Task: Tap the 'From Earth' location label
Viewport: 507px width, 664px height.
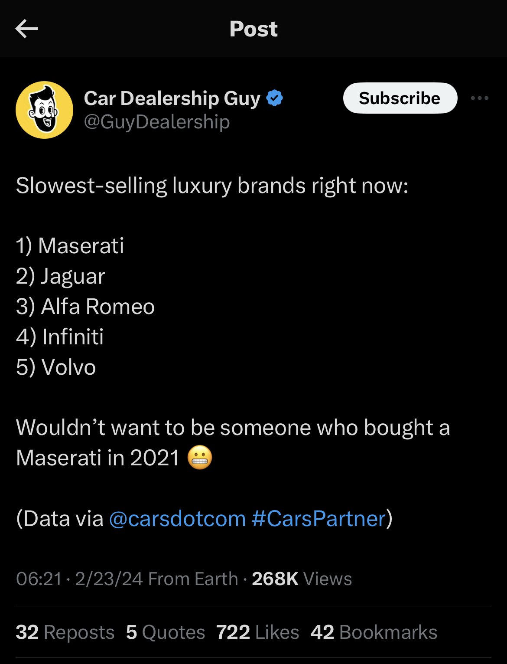Action: [193, 579]
